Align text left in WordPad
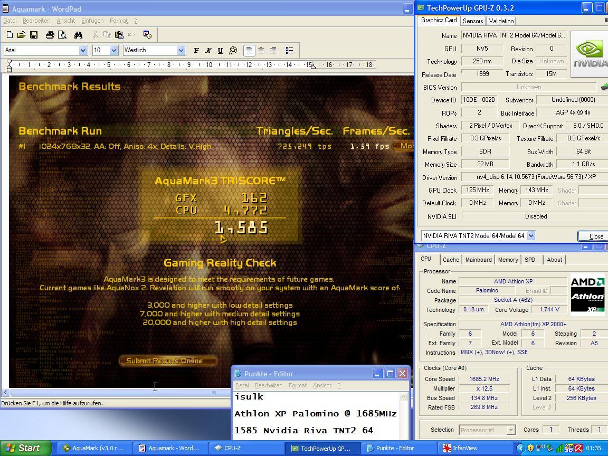Image resolution: width=608 pixels, height=456 pixels. pos(249,51)
